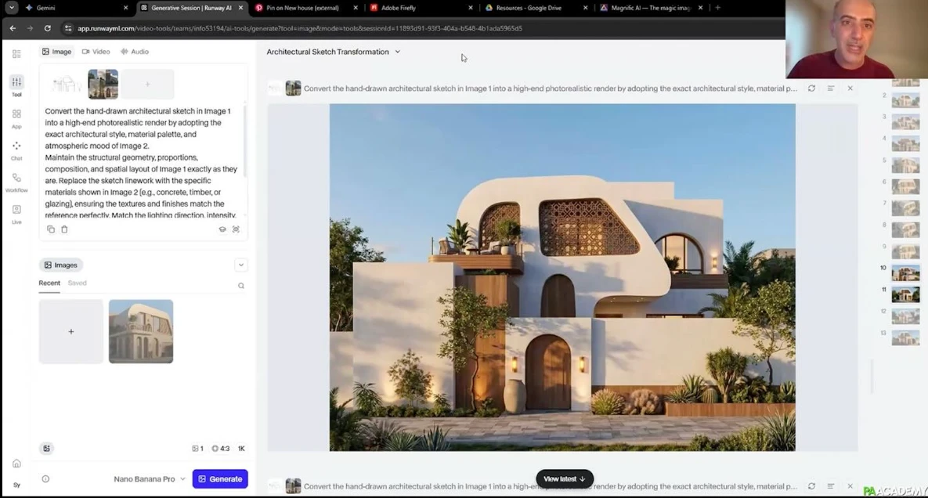Expand the Architectural Sketch Transformation session dropdown
Viewport: 928px width, 498px height.
coord(397,52)
